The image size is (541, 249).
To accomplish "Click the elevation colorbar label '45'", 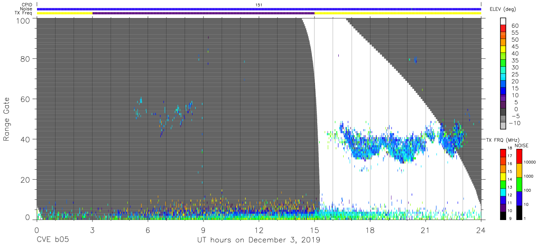I will (x=514, y=47).
